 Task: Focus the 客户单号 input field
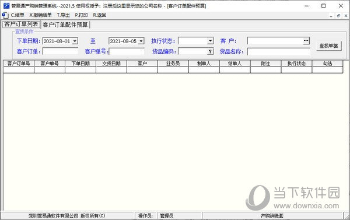[127, 51]
